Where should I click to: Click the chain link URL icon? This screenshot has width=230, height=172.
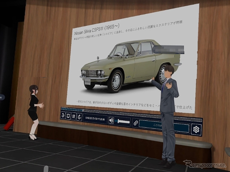click(135, 123)
